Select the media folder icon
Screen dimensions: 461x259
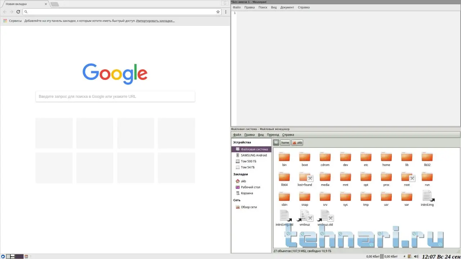click(x=325, y=177)
